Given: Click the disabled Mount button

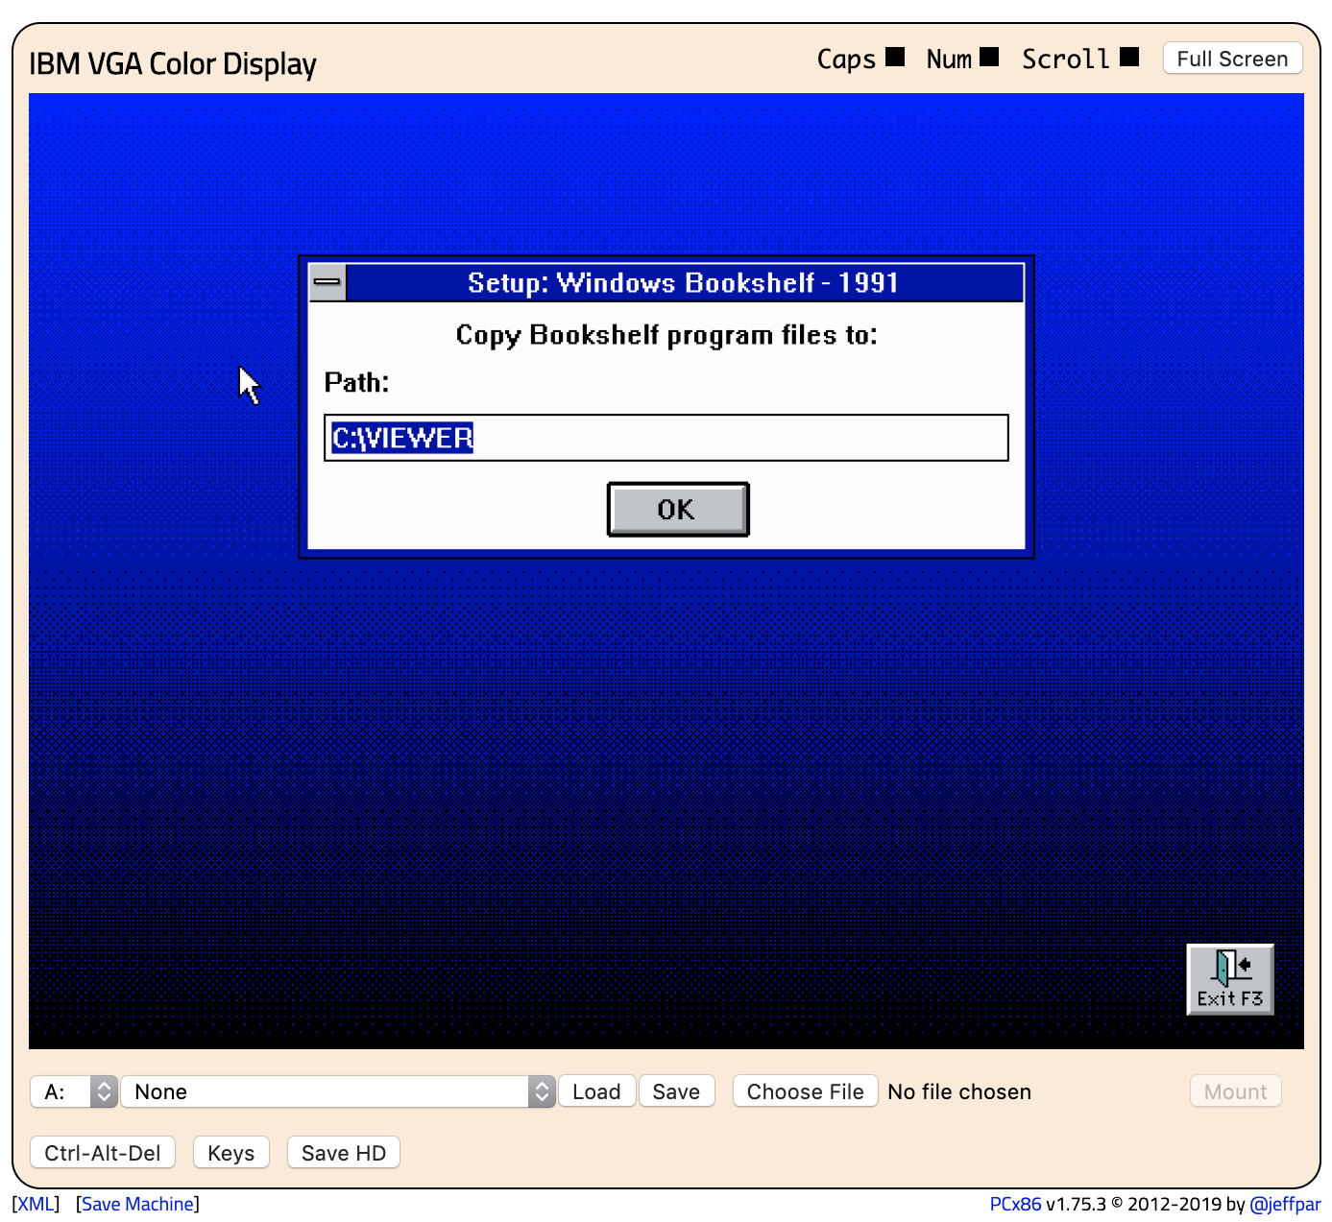Looking at the screenshot, I should click(1235, 1091).
